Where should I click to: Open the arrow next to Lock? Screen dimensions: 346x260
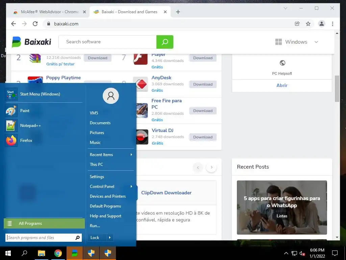[x=110, y=238]
